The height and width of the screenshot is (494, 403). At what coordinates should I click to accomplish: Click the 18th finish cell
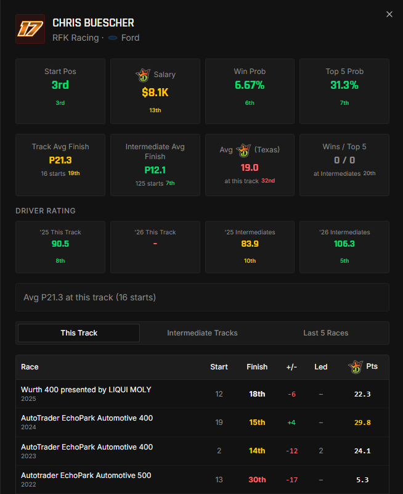(x=257, y=394)
